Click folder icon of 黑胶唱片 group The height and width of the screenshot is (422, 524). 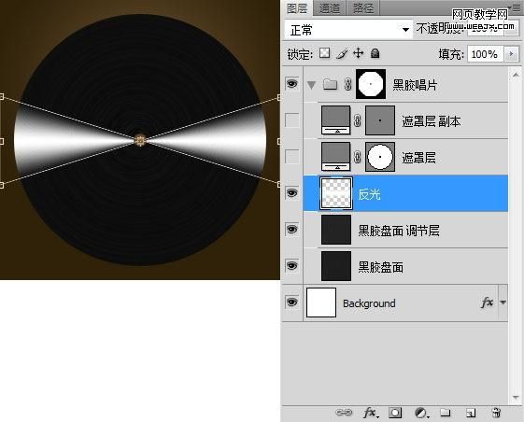coord(330,84)
